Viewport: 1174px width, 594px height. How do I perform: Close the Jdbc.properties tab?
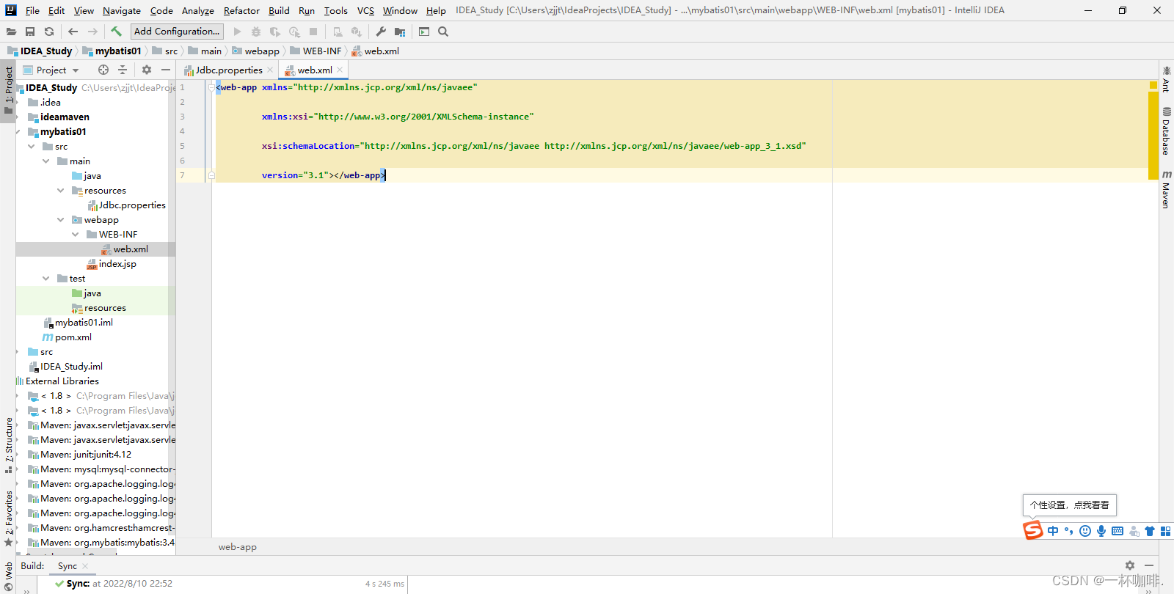pyautogui.click(x=270, y=70)
